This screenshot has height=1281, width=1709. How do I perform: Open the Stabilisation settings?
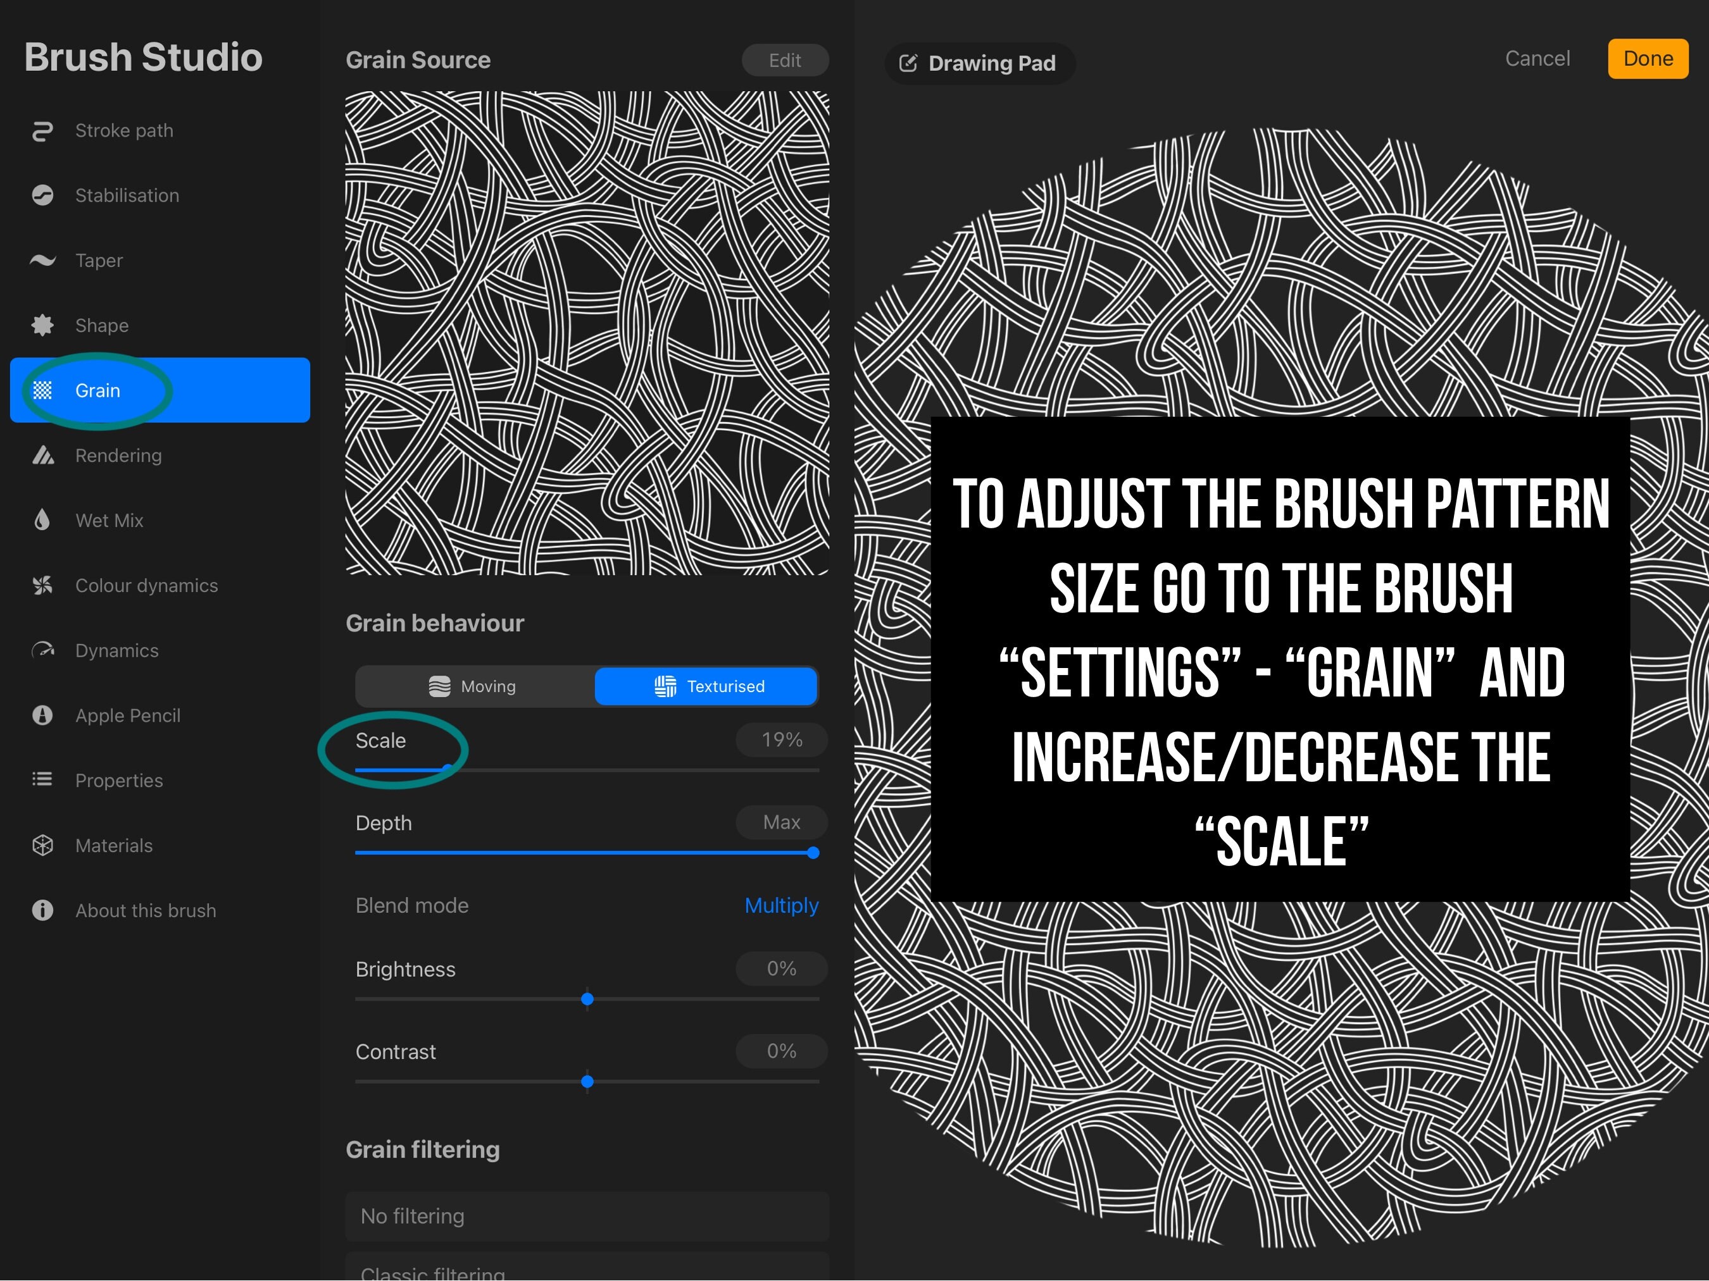click(x=160, y=195)
